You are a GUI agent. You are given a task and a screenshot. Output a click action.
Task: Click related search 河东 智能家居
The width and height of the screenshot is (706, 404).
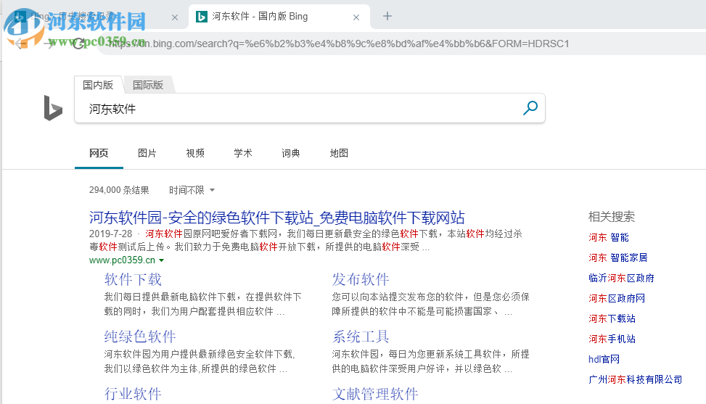pos(617,257)
